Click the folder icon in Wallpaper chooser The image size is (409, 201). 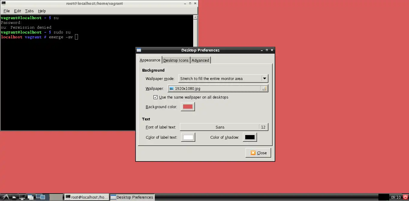coord(264,88)
